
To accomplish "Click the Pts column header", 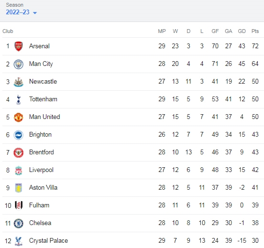I will pyautogui.click(x=255, y=31).
